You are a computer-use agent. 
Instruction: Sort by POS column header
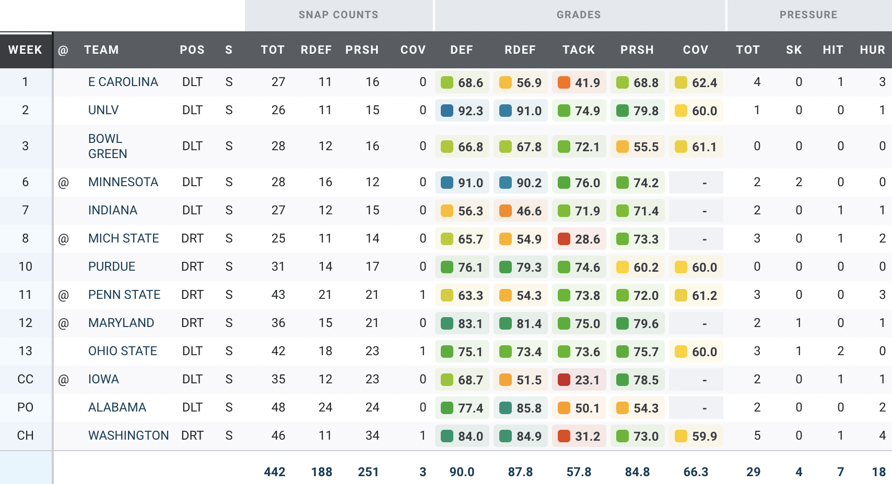pos(192,50)
